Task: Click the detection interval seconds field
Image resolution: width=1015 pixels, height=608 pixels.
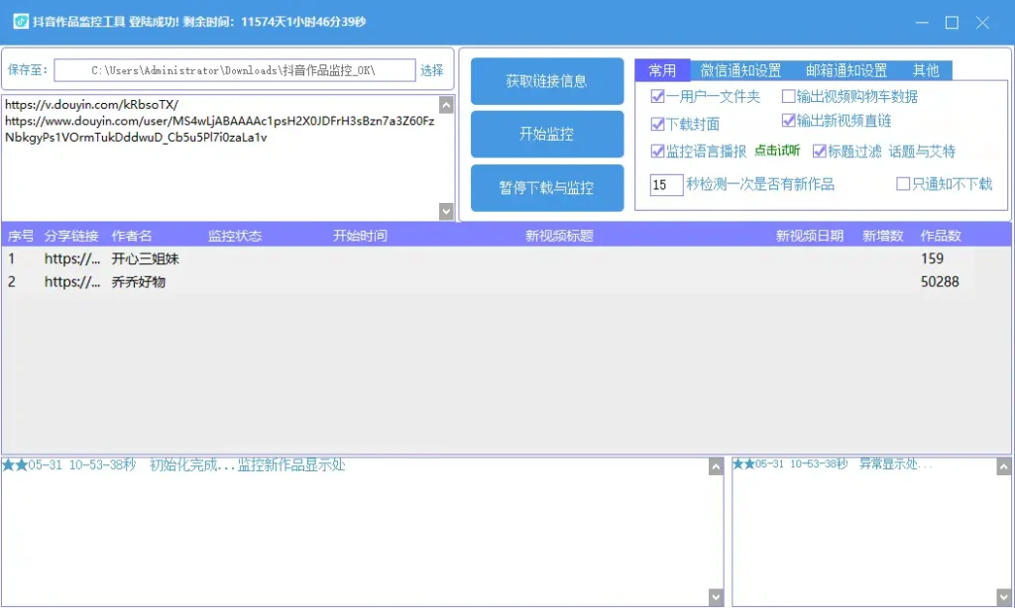Action: [666, 185]
